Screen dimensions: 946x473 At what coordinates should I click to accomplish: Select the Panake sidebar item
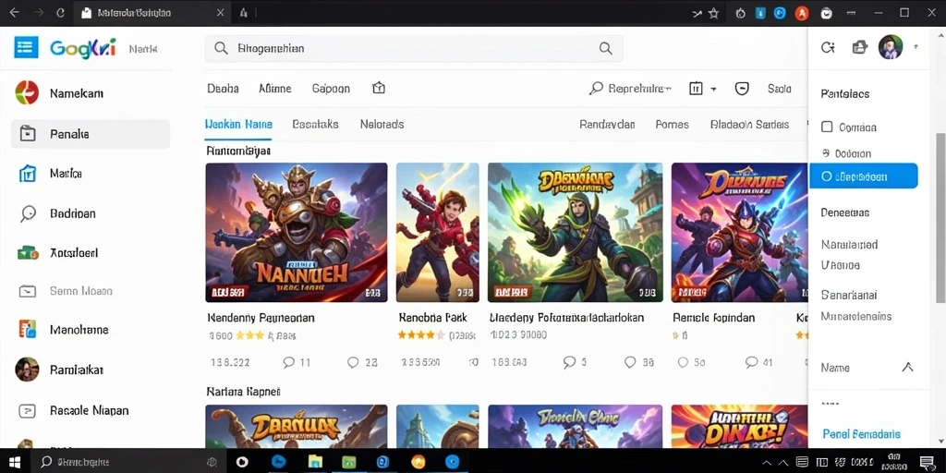tap(91, 134)
